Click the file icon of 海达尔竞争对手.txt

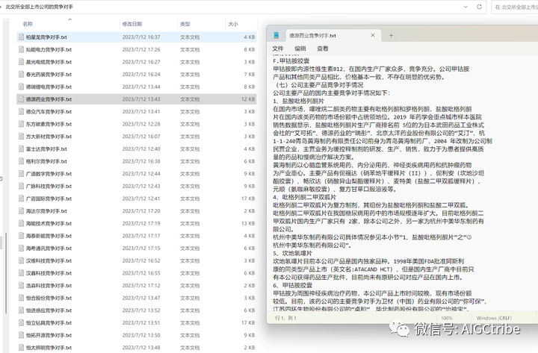[21, 210]
